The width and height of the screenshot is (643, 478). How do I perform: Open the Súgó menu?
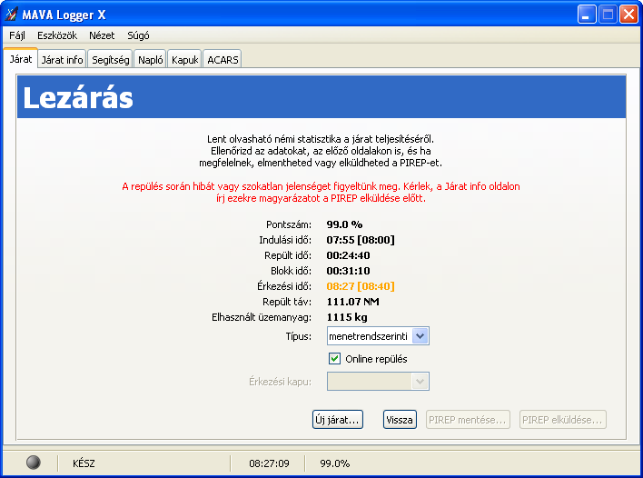(x=138, y=35)
